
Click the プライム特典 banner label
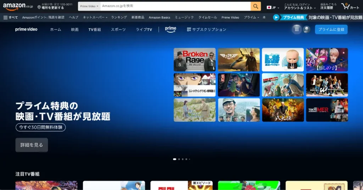click(293, 17)
